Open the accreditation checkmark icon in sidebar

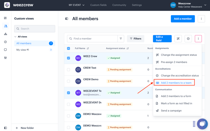click(5, 42)
